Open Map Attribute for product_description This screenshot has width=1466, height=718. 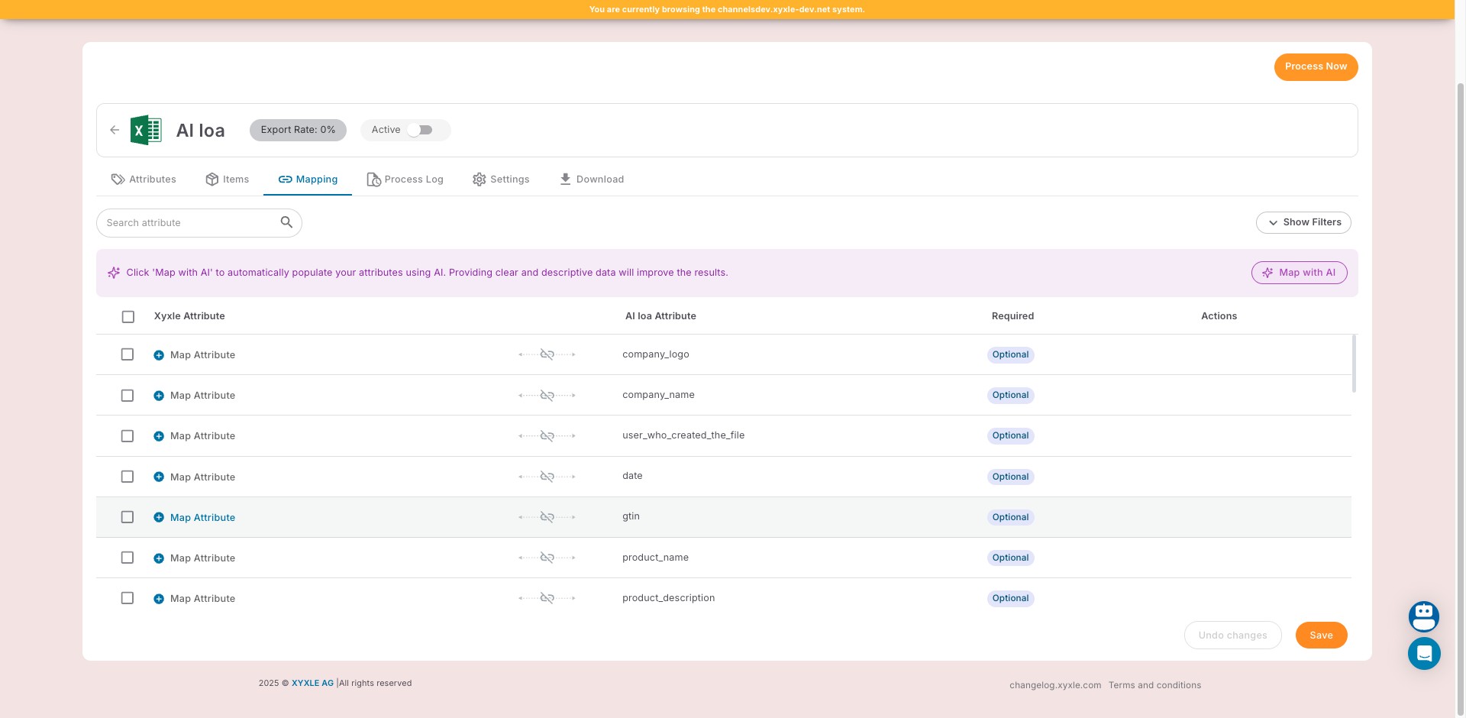[x=202, y=599]
